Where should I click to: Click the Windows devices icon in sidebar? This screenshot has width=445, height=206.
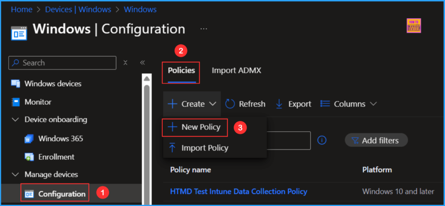pos(16,83)
